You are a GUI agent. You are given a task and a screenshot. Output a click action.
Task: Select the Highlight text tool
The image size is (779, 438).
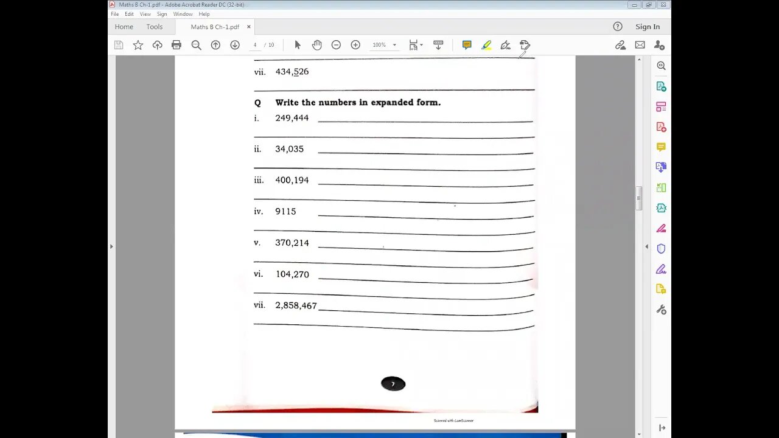[486, 45]
